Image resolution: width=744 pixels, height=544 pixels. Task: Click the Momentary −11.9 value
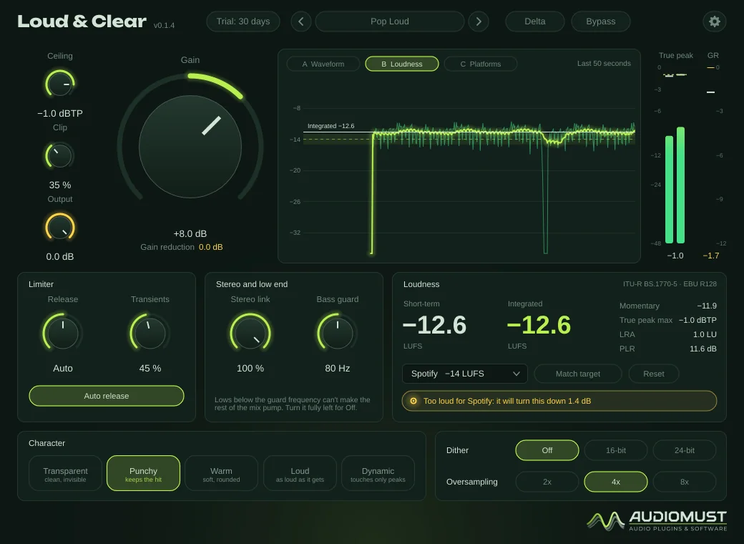click(x=707, y=306)
